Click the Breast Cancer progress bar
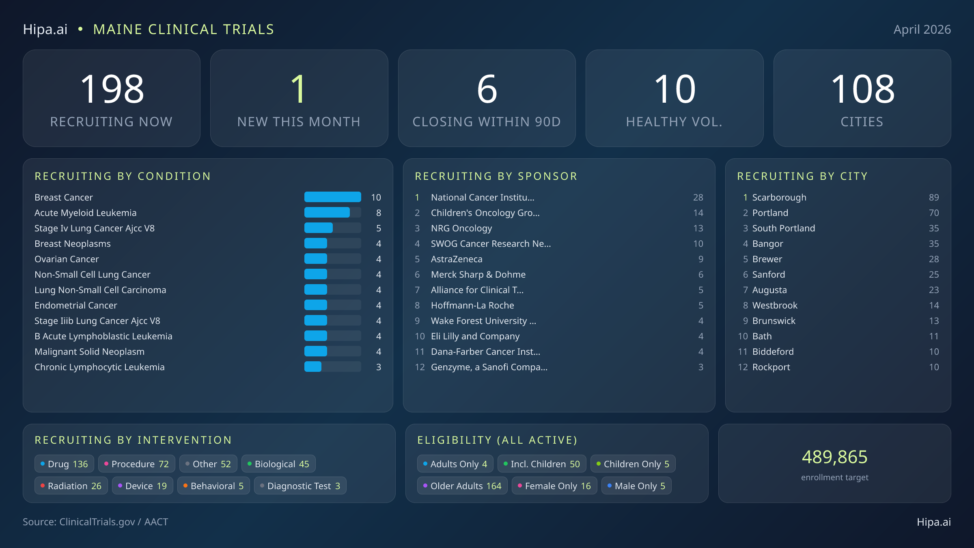Image resolution: width=974 pixels, height=548 pixels. click(333, 197)
